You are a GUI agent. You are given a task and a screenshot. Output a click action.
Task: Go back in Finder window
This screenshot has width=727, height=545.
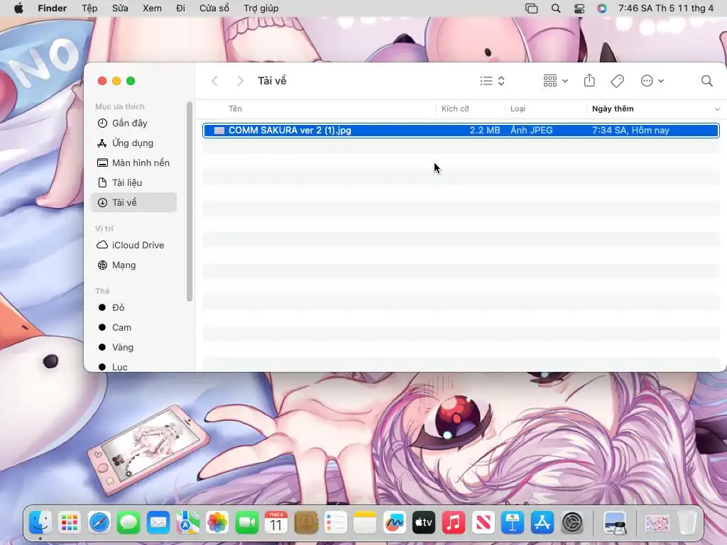214,81
